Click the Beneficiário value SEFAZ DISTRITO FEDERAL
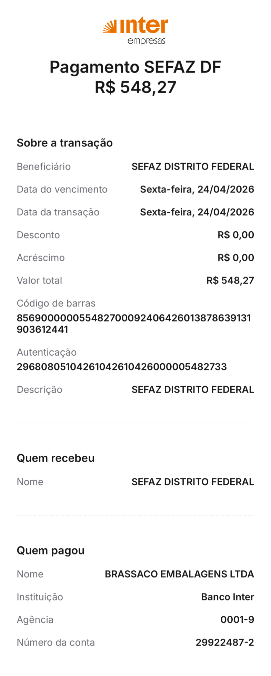 [193, 166]
